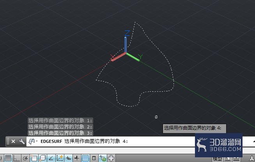Toggle Dynamic UCS icon with lightning bolt
Screen dimensions: 255x162
point(60,158)
